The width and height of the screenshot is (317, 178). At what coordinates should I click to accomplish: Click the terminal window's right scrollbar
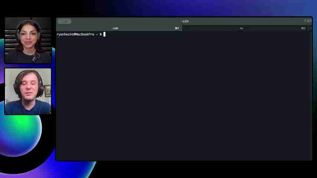point(311,96)
